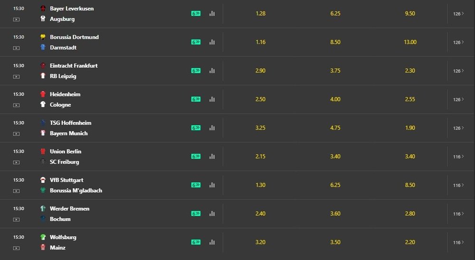Image resolution: width=475 pixels, height=260 pixels.
Task: Expand 126 markets for Bayer Leverkusen match
Action: 458,14
